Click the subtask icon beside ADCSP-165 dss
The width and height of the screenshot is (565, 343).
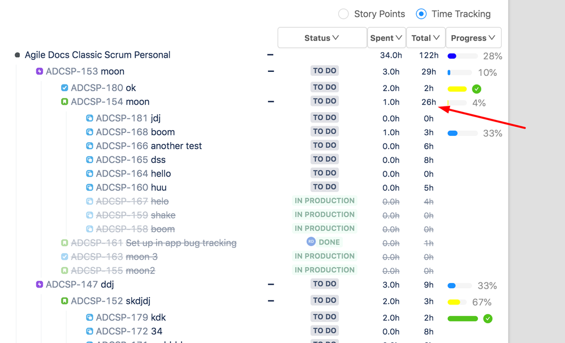click(89, 160)
